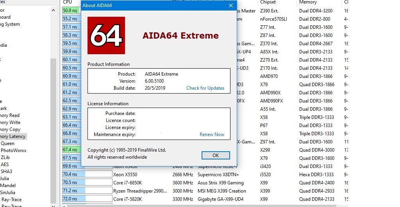Click the CPU column header

pyautogui.click(x=68, y=2)
